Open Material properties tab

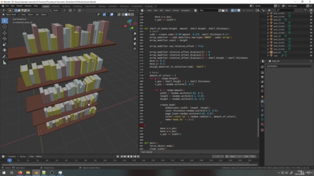[x=262, y=124]
